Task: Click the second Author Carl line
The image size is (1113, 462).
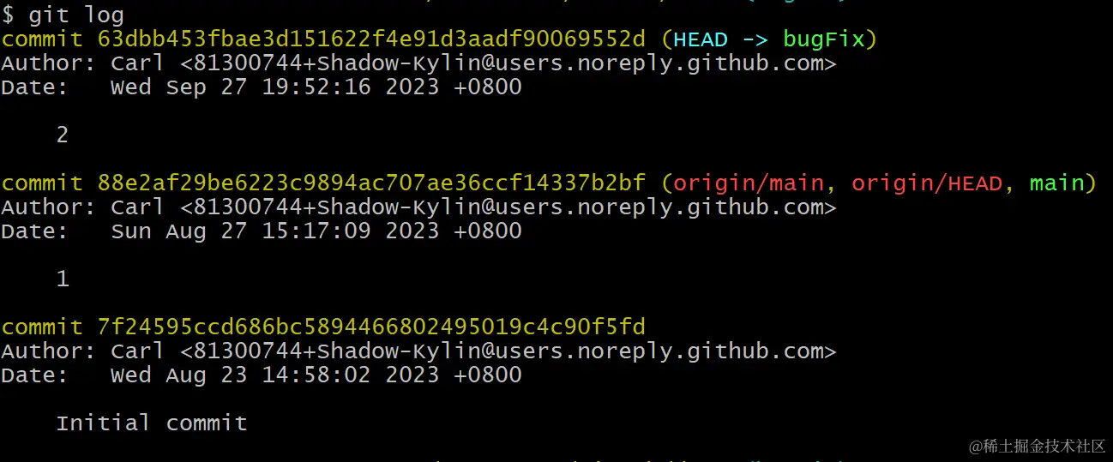Action: [x=418, y=207]
